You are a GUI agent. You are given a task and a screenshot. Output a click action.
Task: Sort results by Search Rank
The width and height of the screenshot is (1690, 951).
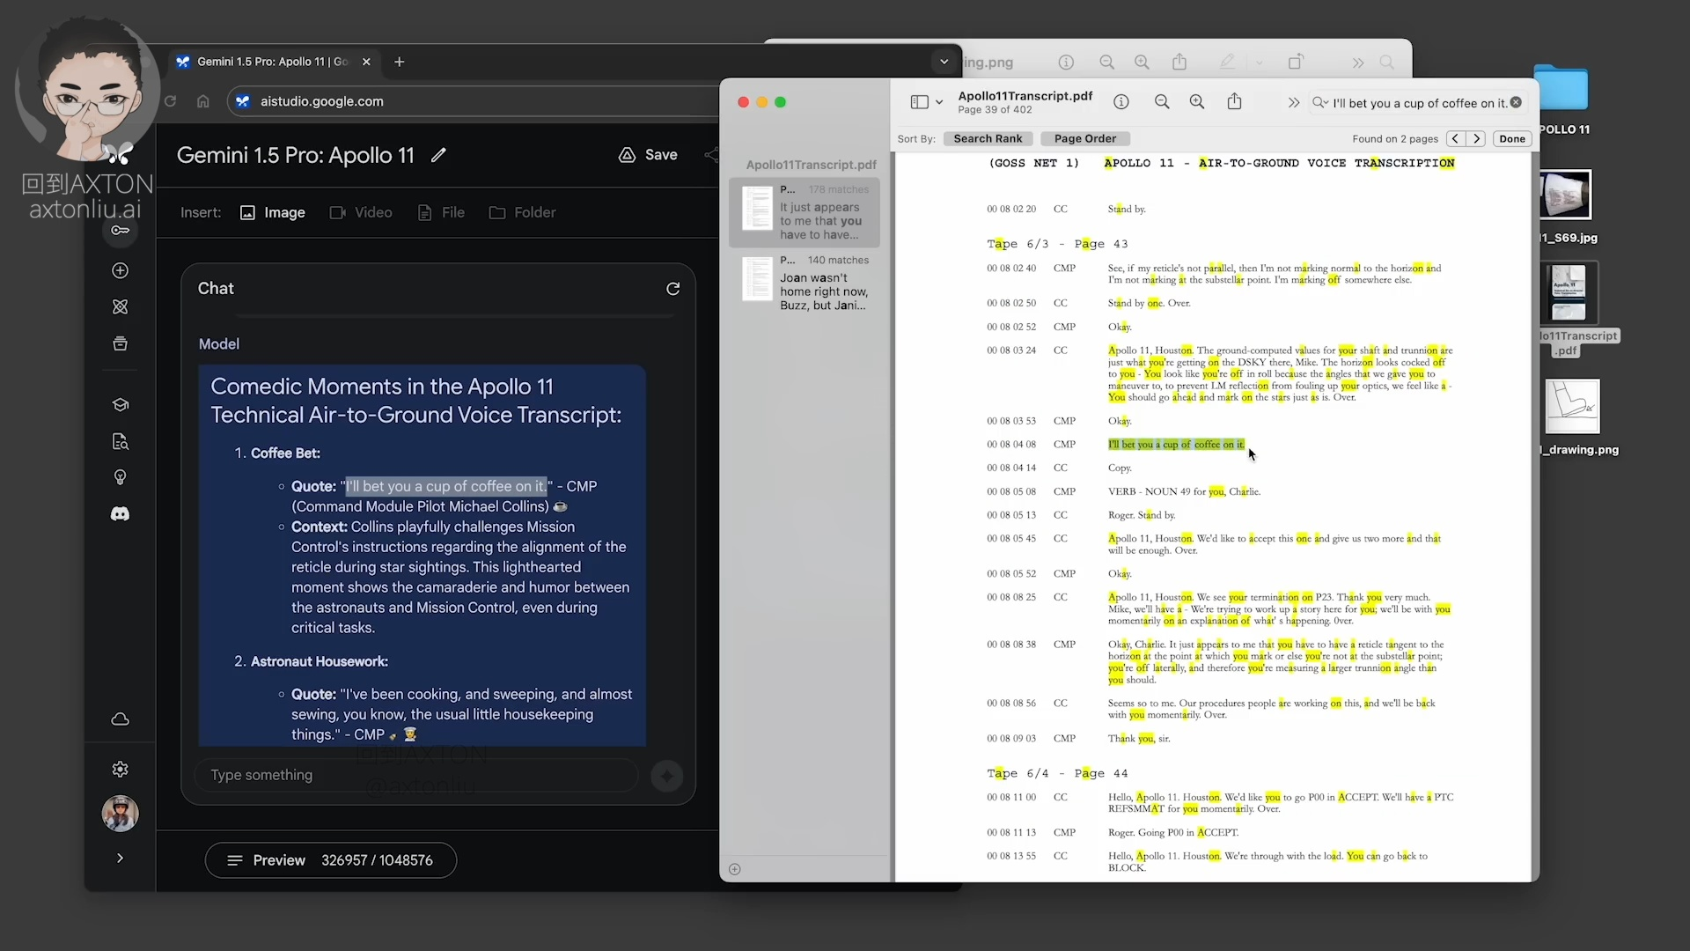(x=988, y=139)
